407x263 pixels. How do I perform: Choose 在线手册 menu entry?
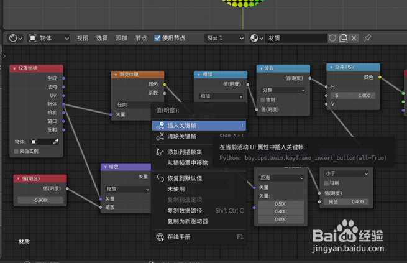pos(199,237)
